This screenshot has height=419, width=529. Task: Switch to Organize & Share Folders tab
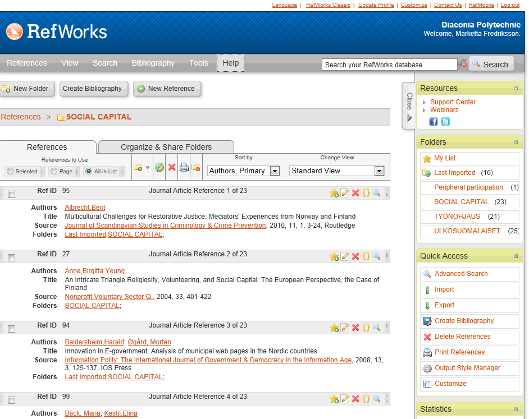pyautogui.click(x=166, y=147)
